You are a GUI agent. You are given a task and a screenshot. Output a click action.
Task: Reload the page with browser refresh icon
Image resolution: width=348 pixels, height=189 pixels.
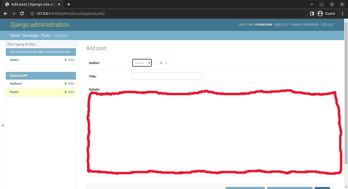(22, 14)
